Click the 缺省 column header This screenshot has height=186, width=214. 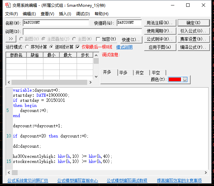35,55
